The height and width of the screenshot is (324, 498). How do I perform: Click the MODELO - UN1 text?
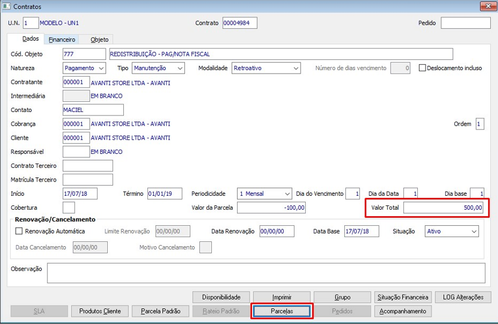point(59,23)
